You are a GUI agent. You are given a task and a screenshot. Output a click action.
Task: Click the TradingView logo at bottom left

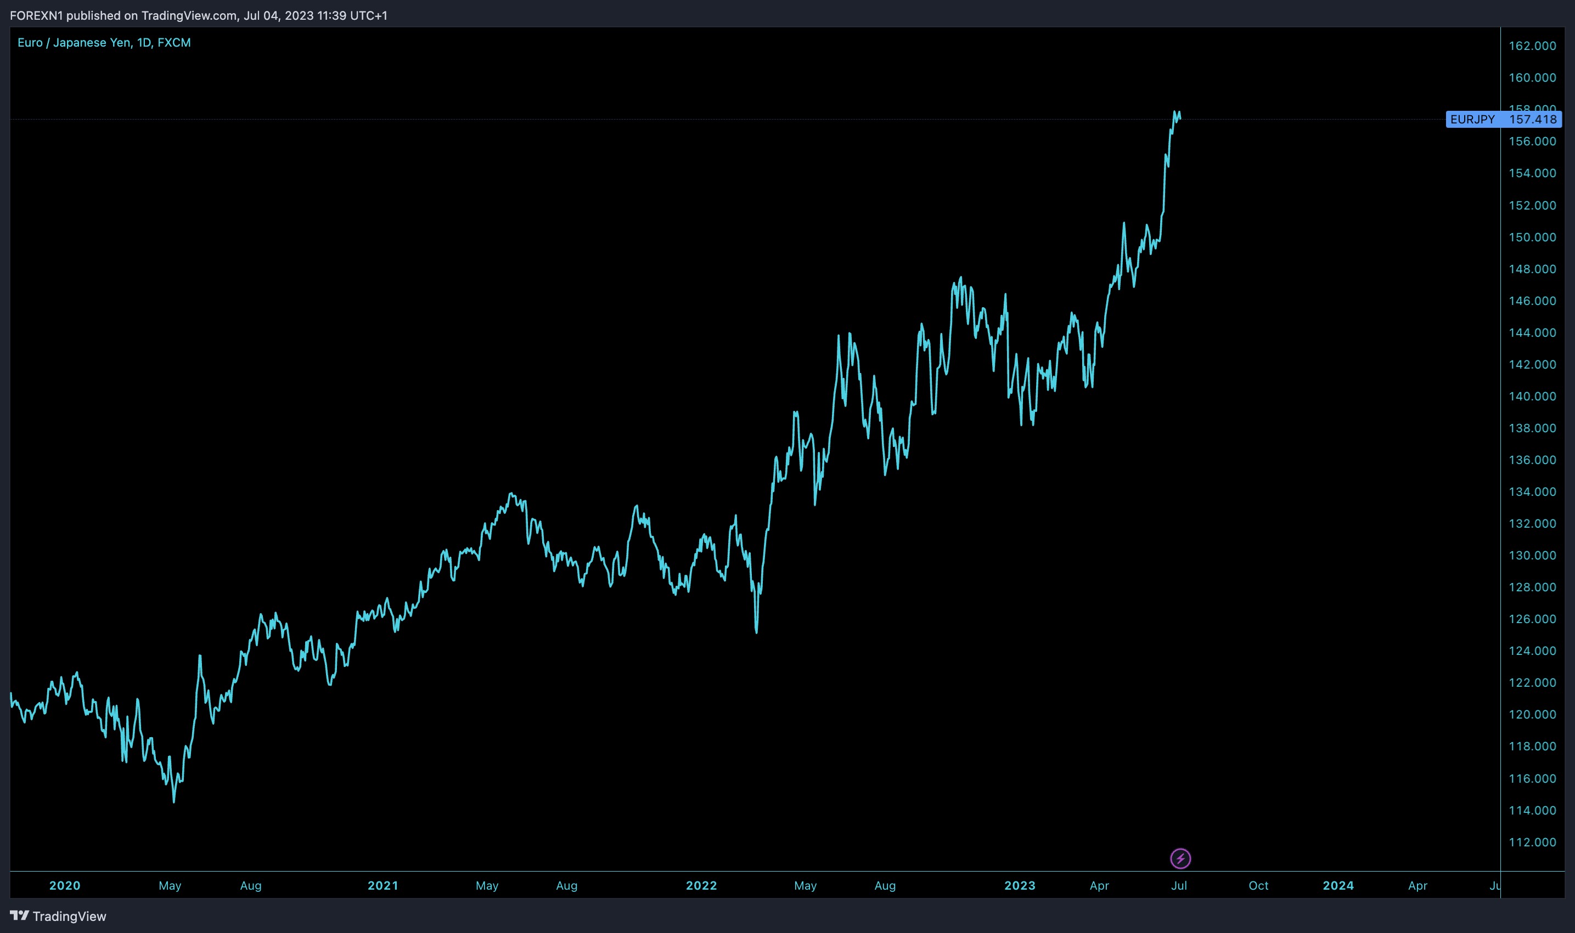tap(58, 916)
